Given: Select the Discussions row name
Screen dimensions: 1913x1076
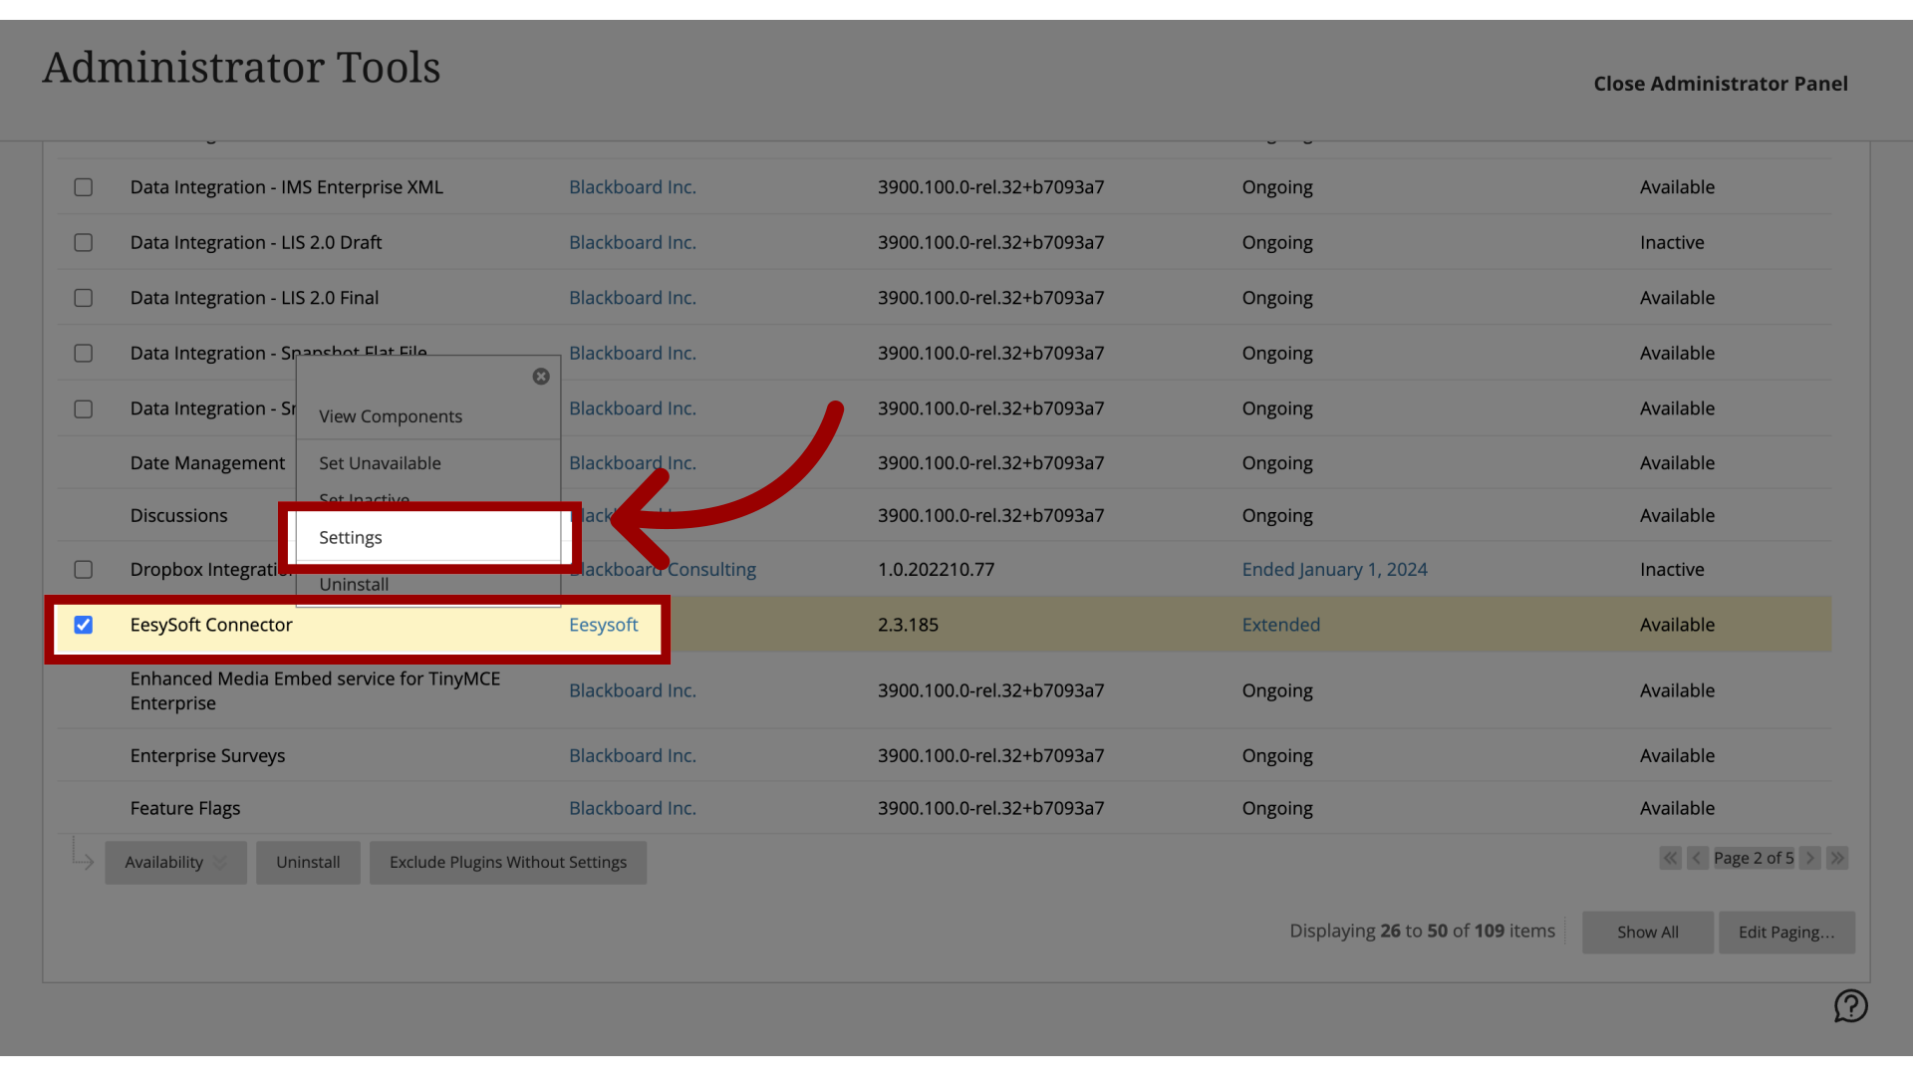Looking at the screenshot, I should (x=178, y=516).
